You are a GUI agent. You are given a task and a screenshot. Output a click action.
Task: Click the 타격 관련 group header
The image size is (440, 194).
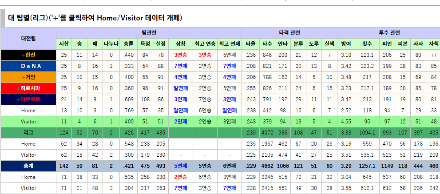click(289, 33)
